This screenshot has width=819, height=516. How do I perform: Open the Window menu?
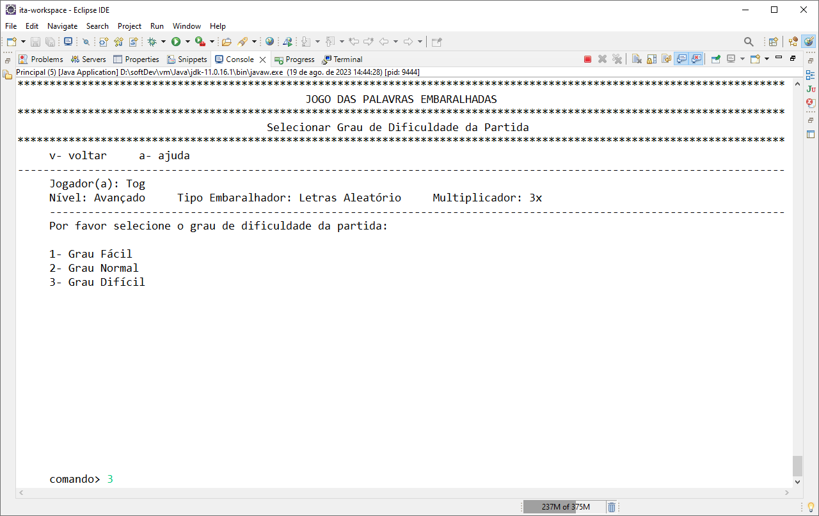187,26
